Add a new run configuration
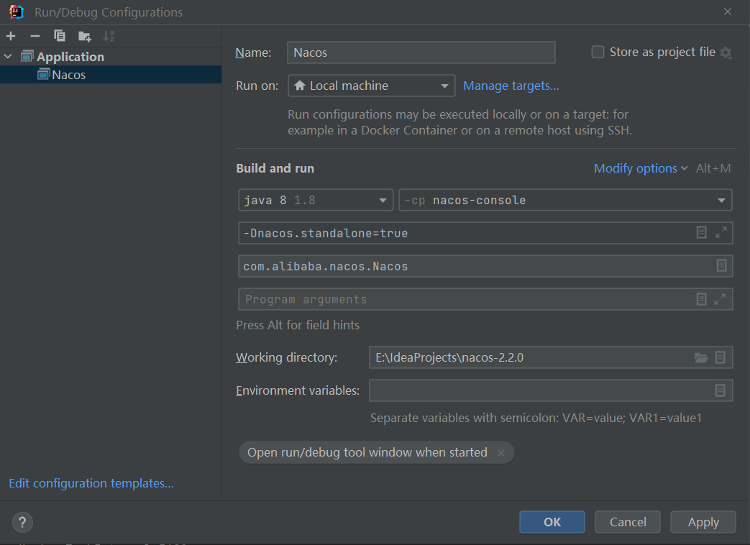This screenshot has width=750, height=545. [x=11, y=36]
